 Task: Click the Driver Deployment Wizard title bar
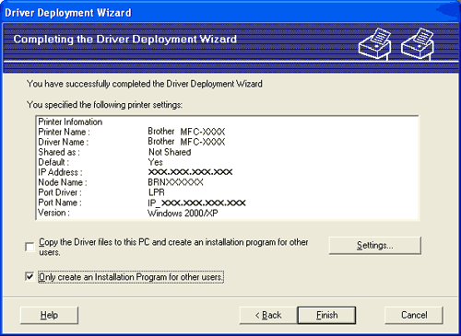(x=230, y=13)
